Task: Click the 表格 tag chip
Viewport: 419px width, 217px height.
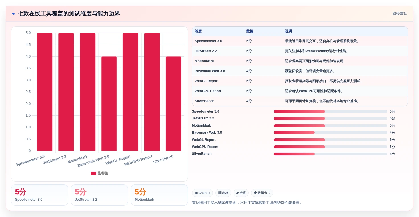Action: [x=223, y=193]
